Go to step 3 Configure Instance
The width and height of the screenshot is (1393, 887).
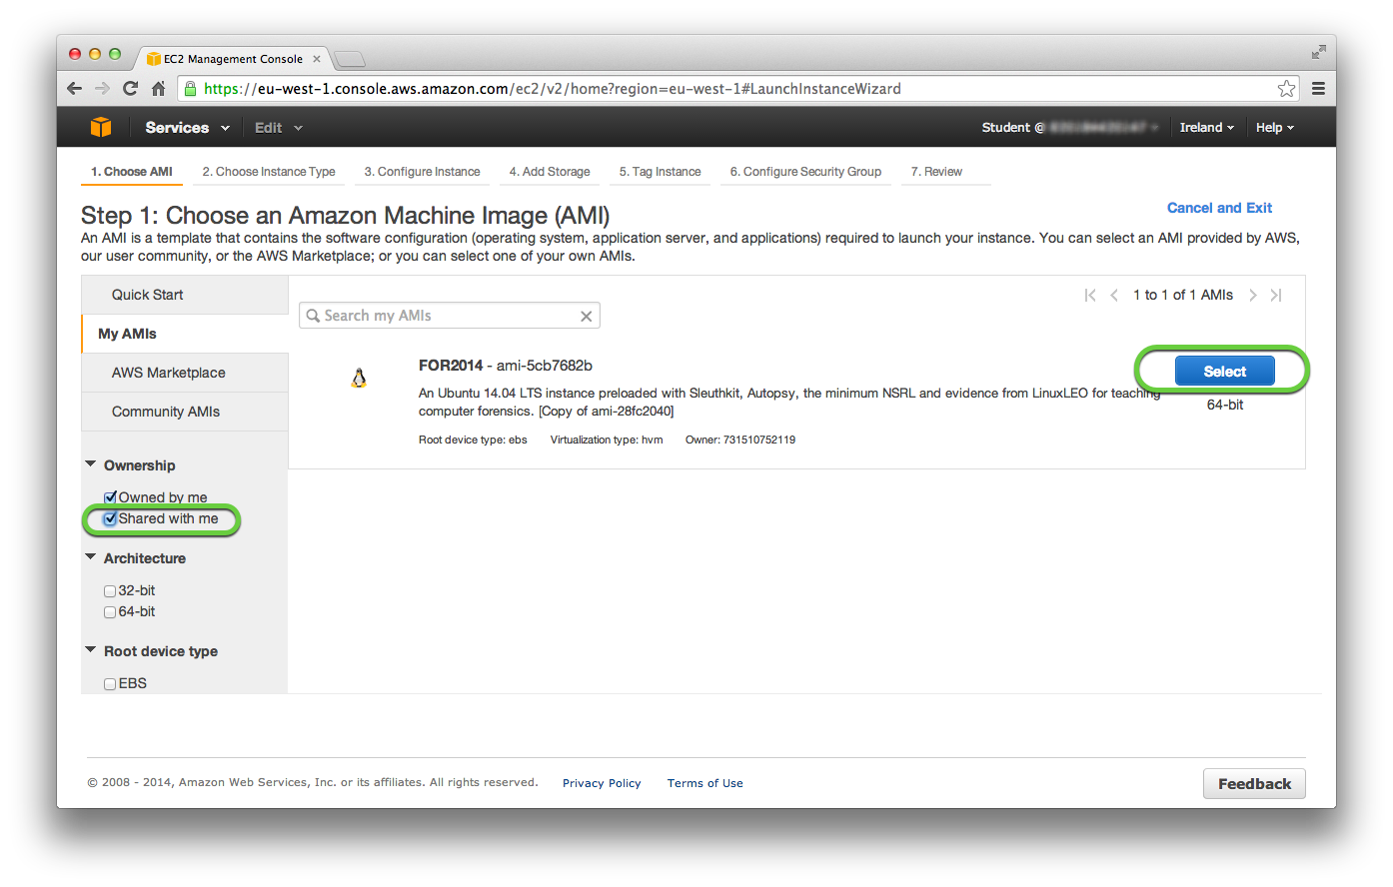click(x=422, y=172)
